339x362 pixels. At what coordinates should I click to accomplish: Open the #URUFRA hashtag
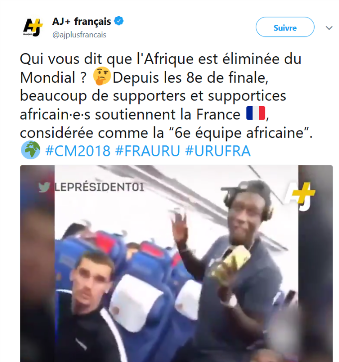pyautogui.click(x=218, y=151)
